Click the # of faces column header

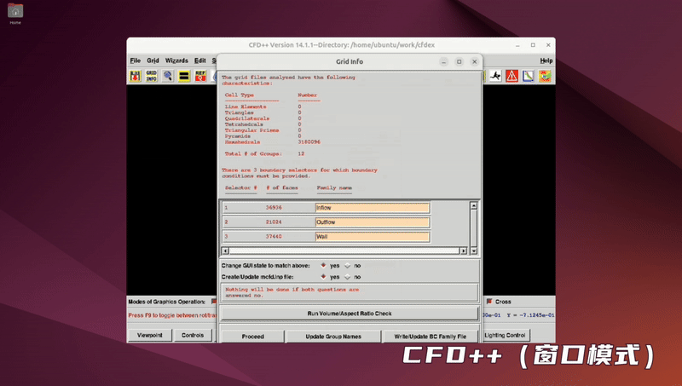pos(282,187)
